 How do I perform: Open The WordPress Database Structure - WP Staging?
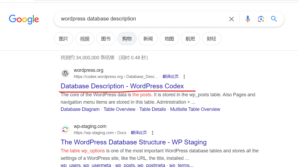(x=134, y=142)
